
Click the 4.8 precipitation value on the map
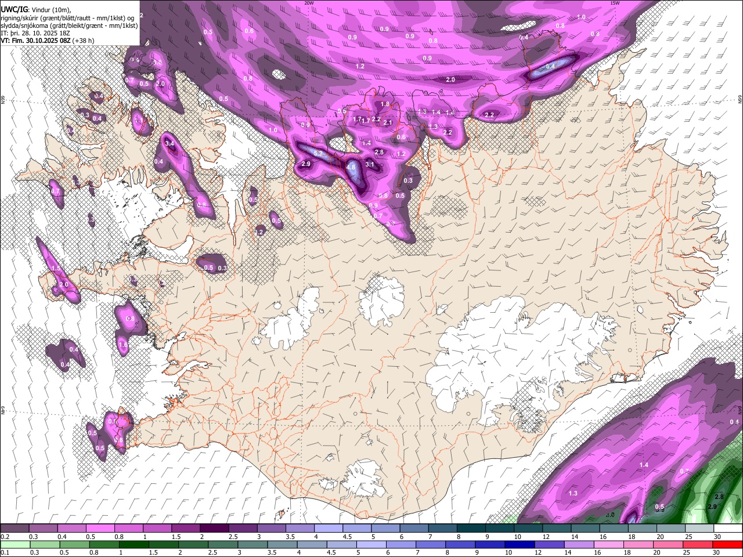[351, 167]
